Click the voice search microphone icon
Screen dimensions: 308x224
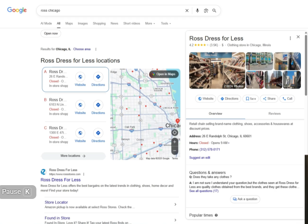point(197,10)
